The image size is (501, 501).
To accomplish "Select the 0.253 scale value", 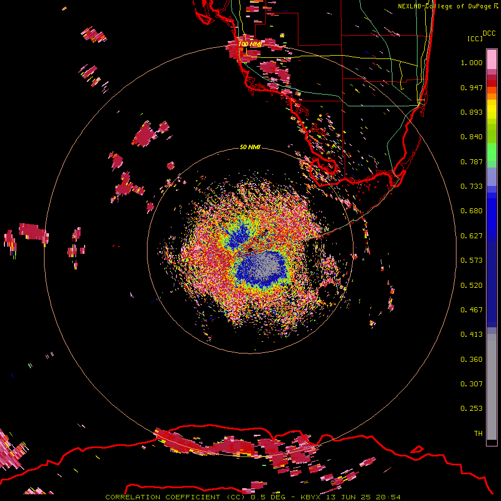I will [471, 409].
